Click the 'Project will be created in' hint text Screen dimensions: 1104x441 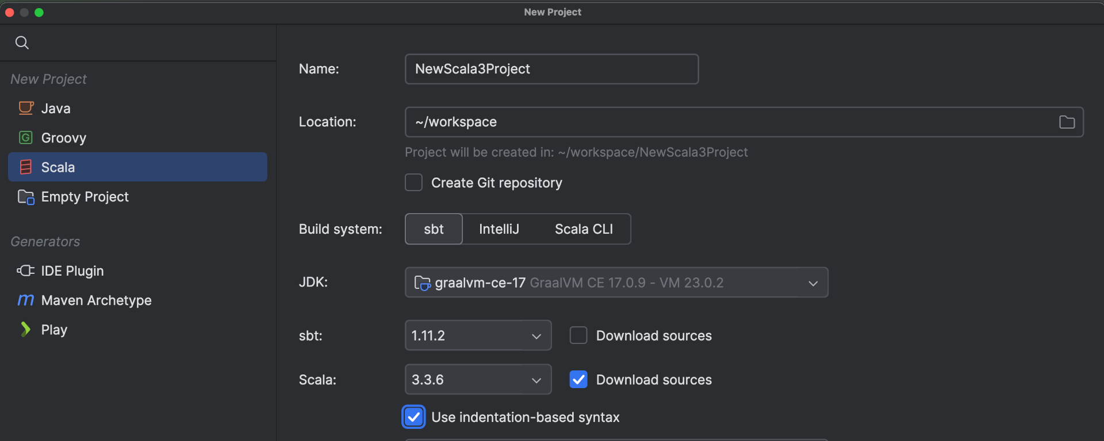coord(576,152)
